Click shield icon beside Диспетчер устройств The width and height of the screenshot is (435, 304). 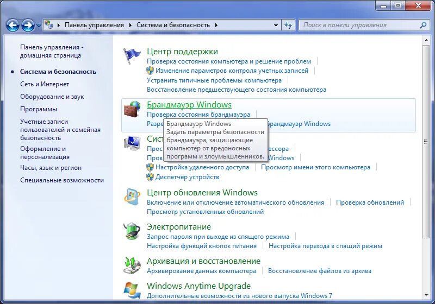pos(150,177)
